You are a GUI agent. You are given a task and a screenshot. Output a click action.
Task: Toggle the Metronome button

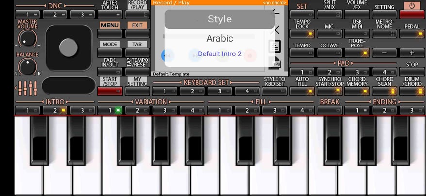pos(384,33)
